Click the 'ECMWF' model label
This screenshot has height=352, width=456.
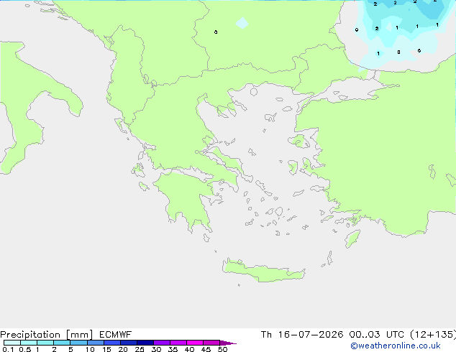click(x=116, y=335)
